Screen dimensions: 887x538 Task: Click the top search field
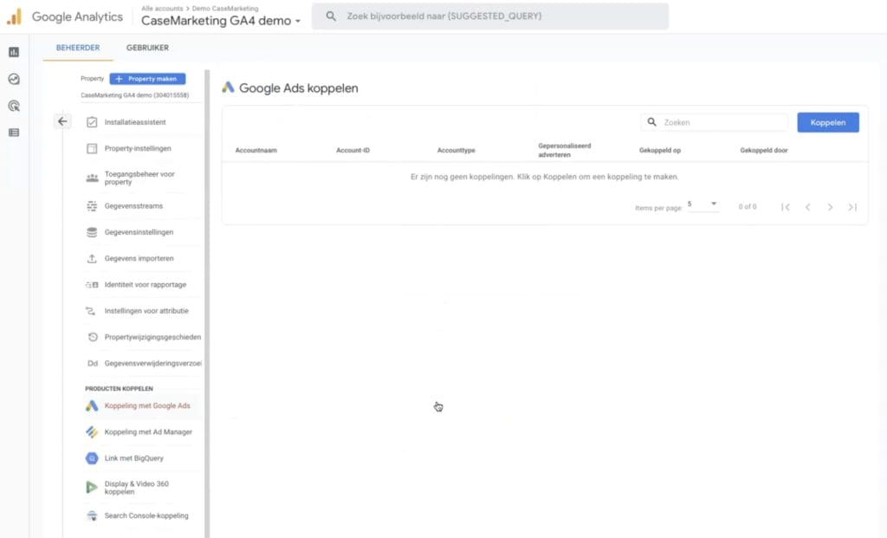[490, 16]
